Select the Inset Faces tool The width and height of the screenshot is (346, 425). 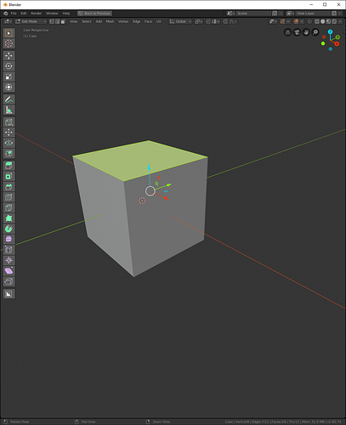9,176
